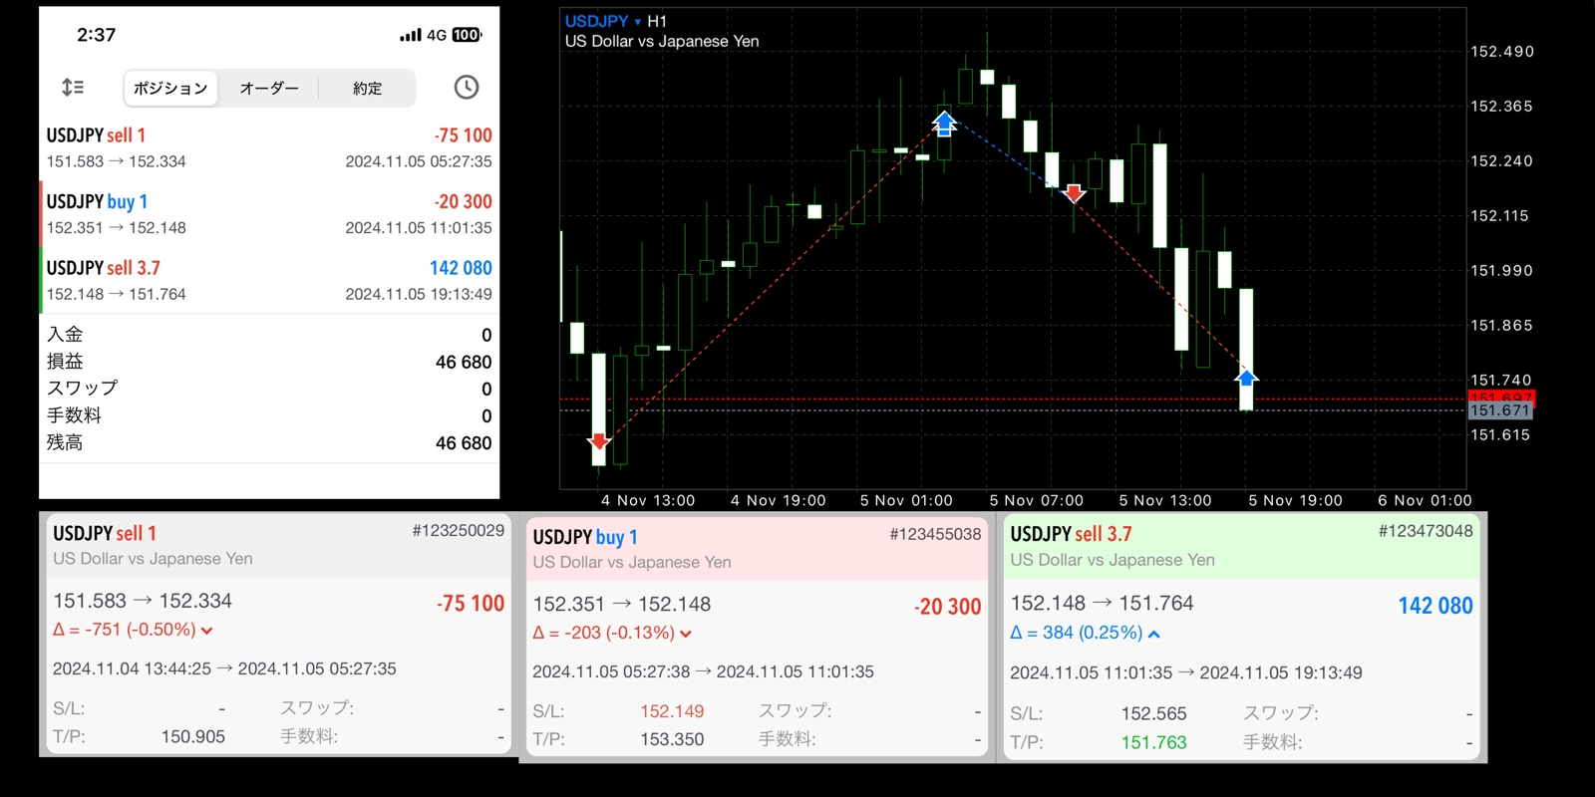Select order number #123473048
Viewport: 1595px width, 797px height.
1426,531
